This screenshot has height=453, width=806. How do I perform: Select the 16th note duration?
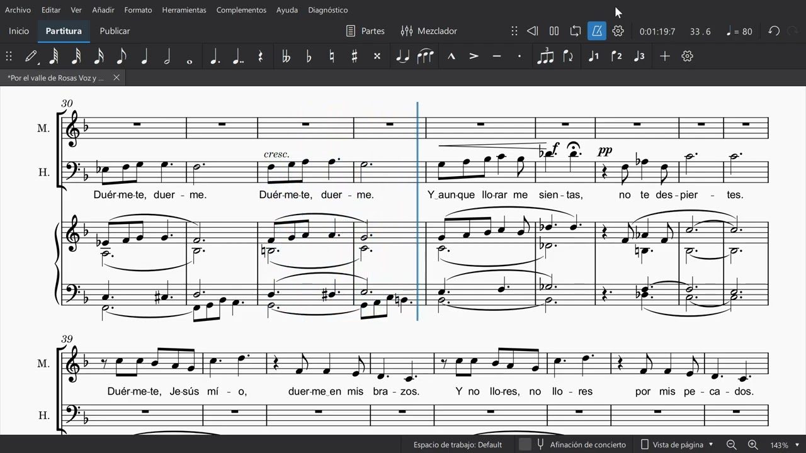99,56
